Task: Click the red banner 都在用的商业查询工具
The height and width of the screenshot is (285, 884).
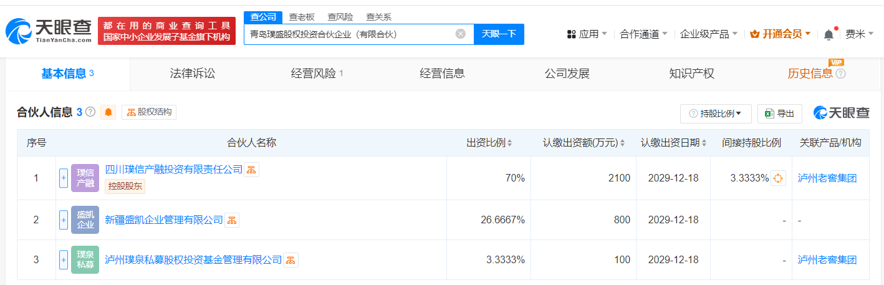Action: pyautogui.click(x=166, y=31)
